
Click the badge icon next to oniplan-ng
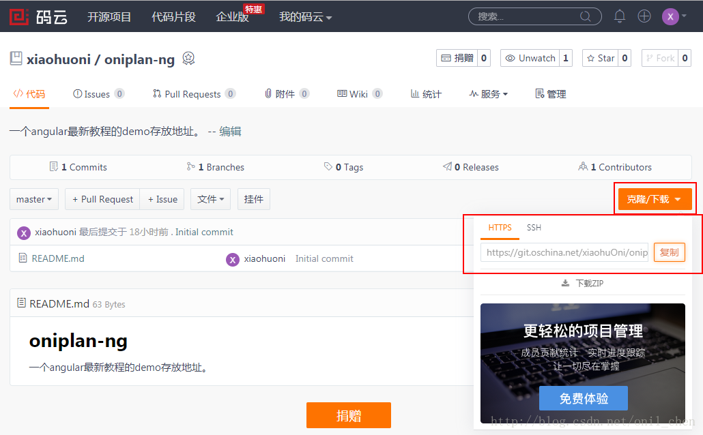coord(189,58)
